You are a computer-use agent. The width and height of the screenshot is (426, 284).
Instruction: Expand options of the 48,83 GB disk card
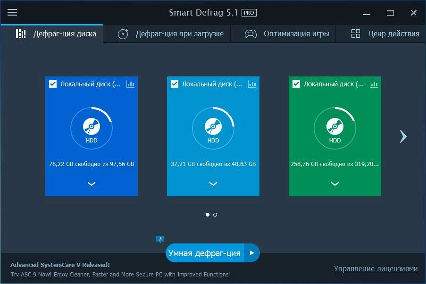pyautogui.click(x=213, y=184)
